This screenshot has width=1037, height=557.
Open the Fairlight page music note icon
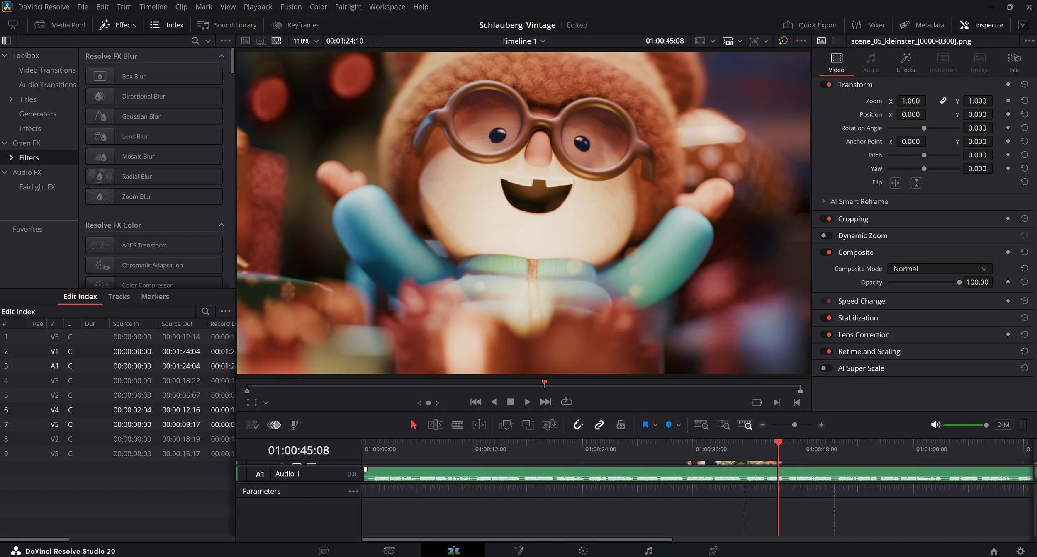(x=648, y=551)
